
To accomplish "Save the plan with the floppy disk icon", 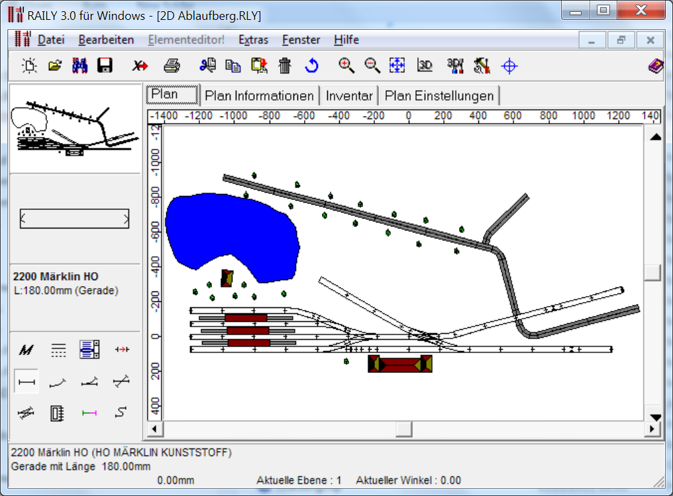I will pyautogui.click(x=105, y=66).
